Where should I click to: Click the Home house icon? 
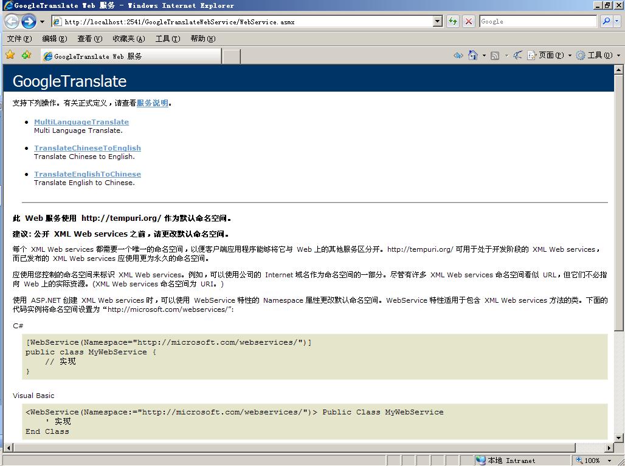click(473, 55)
